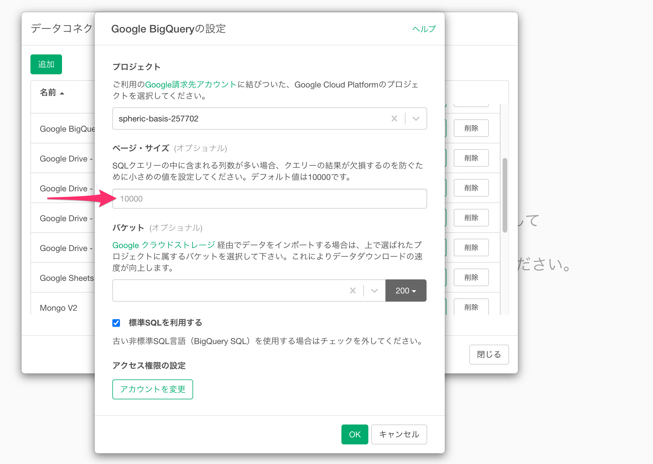Expand the bucket dropdown chevron
Screen dimensions: 653x464
click(x=374, y=291)
